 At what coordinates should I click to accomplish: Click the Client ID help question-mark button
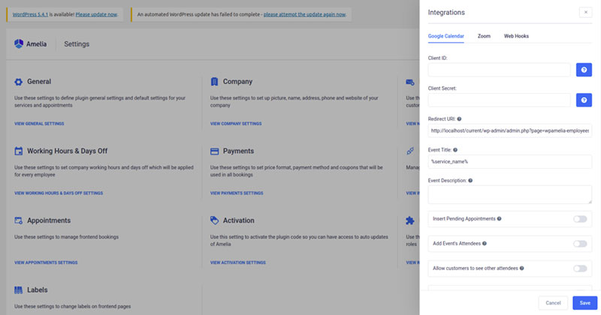[584, 69]
